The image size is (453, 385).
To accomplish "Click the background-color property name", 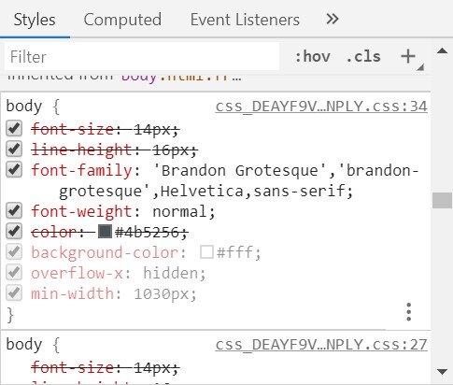I will click(105, 253).
